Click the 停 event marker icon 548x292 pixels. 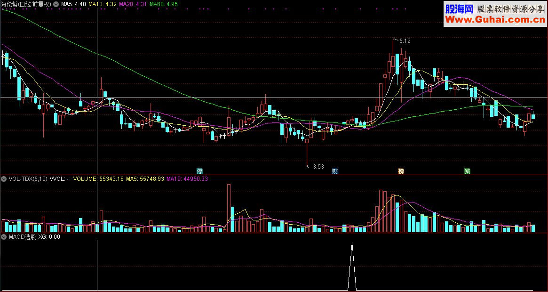[x=199, y=171]
